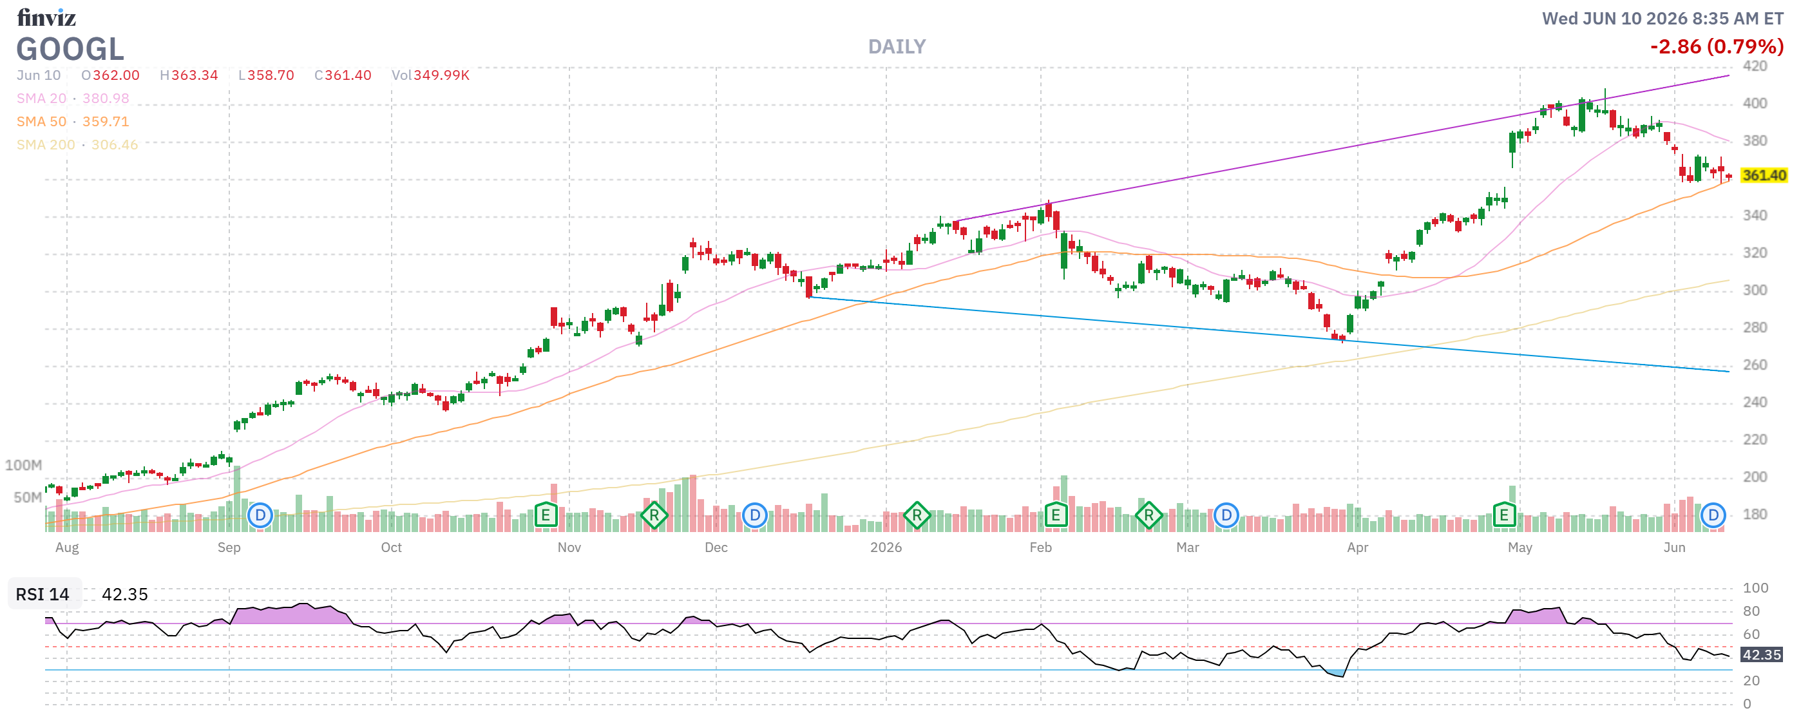Click the GOOGL ticker symbol
The image size is (1801, 724).
70,49
